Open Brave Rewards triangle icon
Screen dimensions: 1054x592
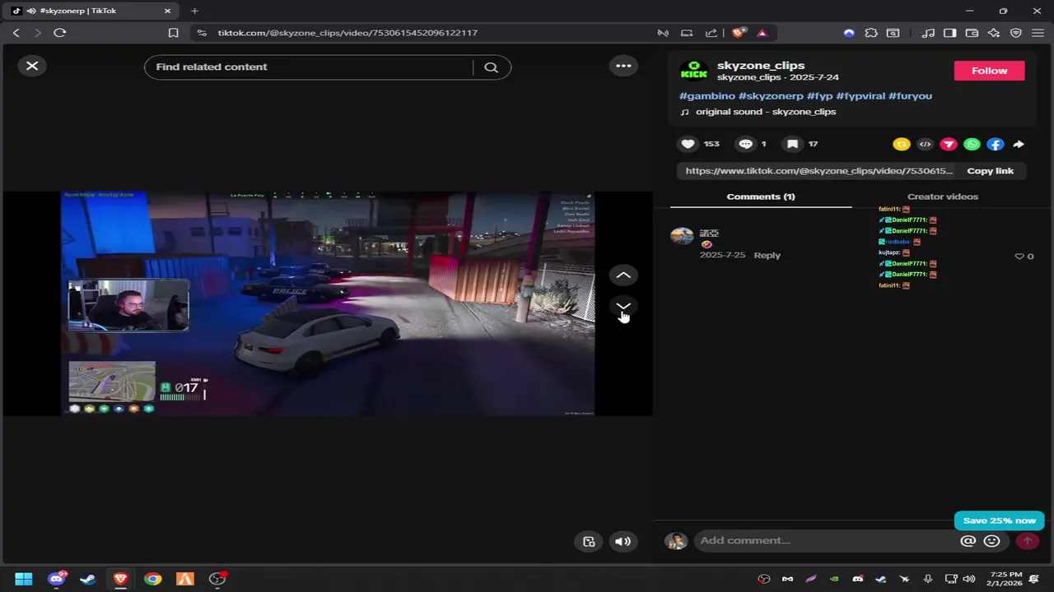[762, 33]
